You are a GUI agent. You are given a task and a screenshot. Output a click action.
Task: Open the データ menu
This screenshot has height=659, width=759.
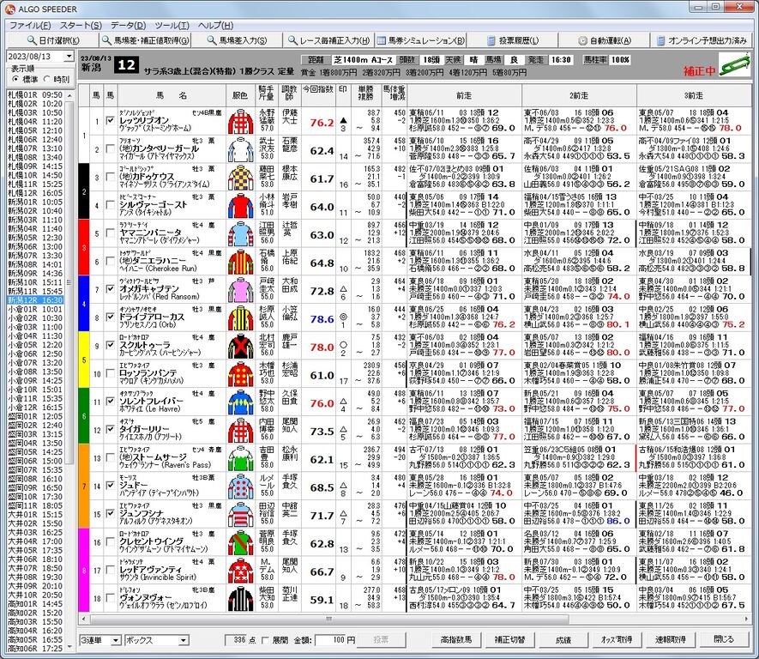coord(129,25)
